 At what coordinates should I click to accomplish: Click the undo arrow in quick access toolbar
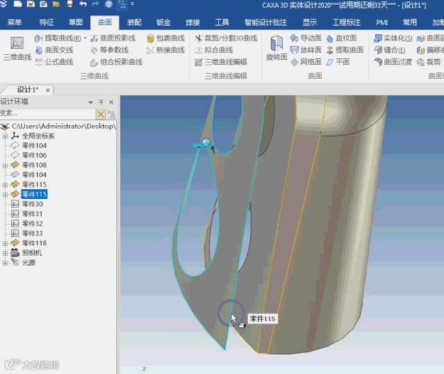point(83,4)
